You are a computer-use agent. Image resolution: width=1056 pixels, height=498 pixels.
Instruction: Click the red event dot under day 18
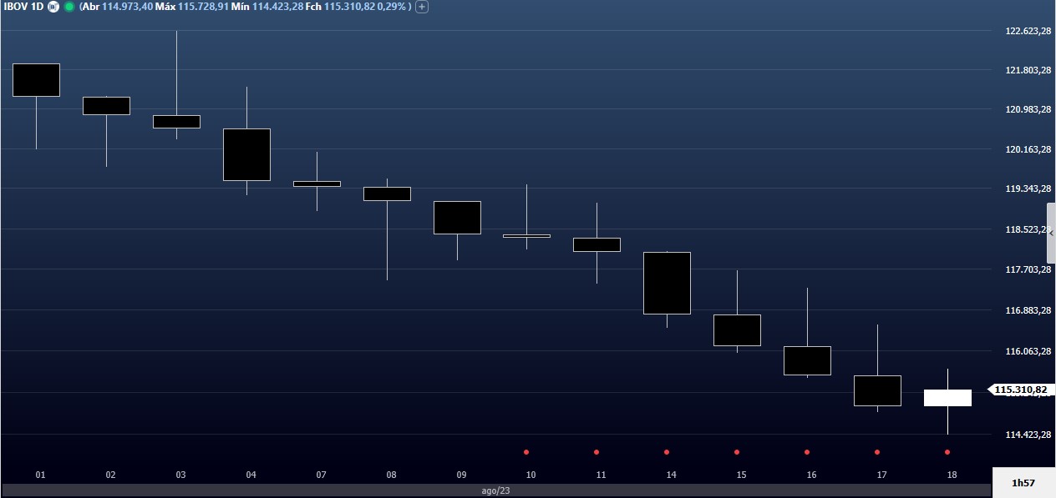tap(947, 452)
